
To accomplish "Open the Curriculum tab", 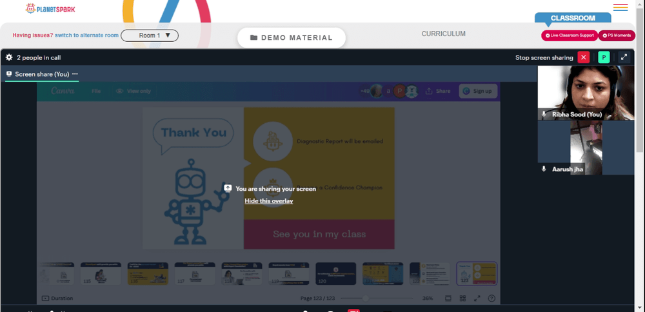I will point(444,34).
